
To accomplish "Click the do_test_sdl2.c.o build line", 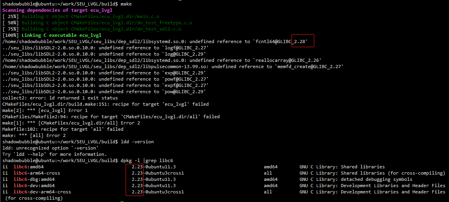I will click(x=92, y=29).
